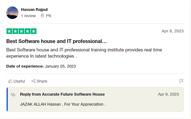The height and width of the screenshot is (119, 191).
Task: Open the Hassan Rajput reviewer name
Action: [x=34, y=10]
